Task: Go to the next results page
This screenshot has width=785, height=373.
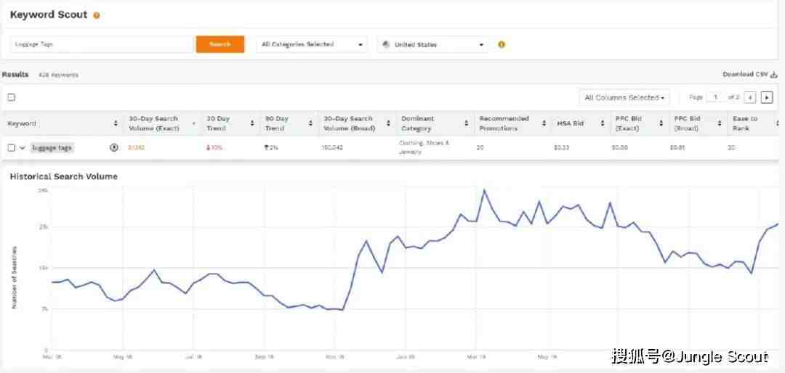Action: [x=767, y=97]
